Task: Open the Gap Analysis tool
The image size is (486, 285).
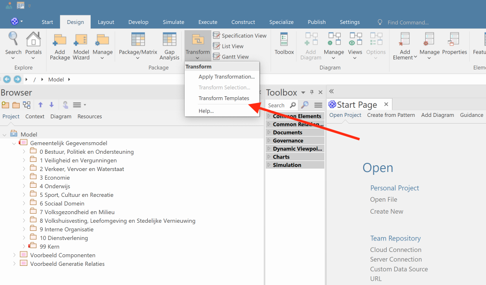Action: pyautogui.click(x=169, y=41)
